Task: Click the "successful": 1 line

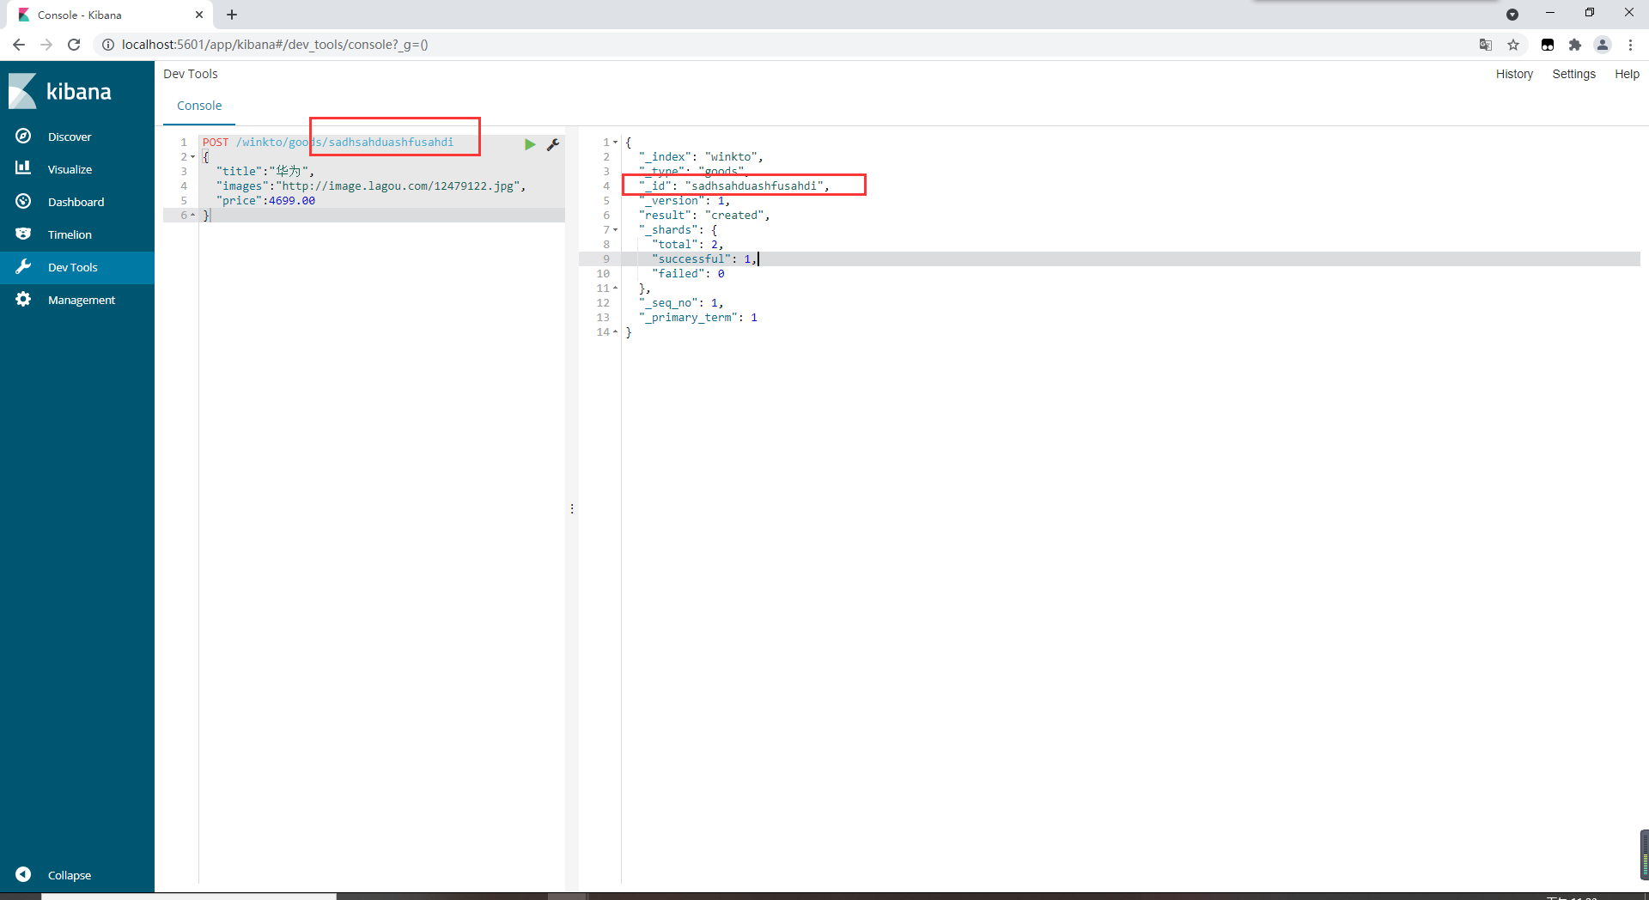Action: click(x=704, y=259)
